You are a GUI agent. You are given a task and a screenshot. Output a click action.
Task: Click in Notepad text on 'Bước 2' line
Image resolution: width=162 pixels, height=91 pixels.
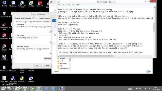[69, 29]
